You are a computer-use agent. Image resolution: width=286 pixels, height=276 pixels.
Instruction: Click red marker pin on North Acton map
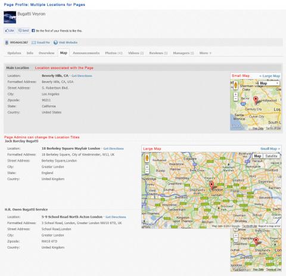point(256,241)
